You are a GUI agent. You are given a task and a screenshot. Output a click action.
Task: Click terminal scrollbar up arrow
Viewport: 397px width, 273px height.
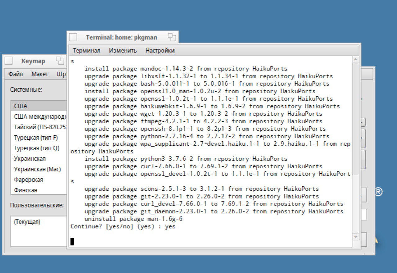(x=356, y=60)
